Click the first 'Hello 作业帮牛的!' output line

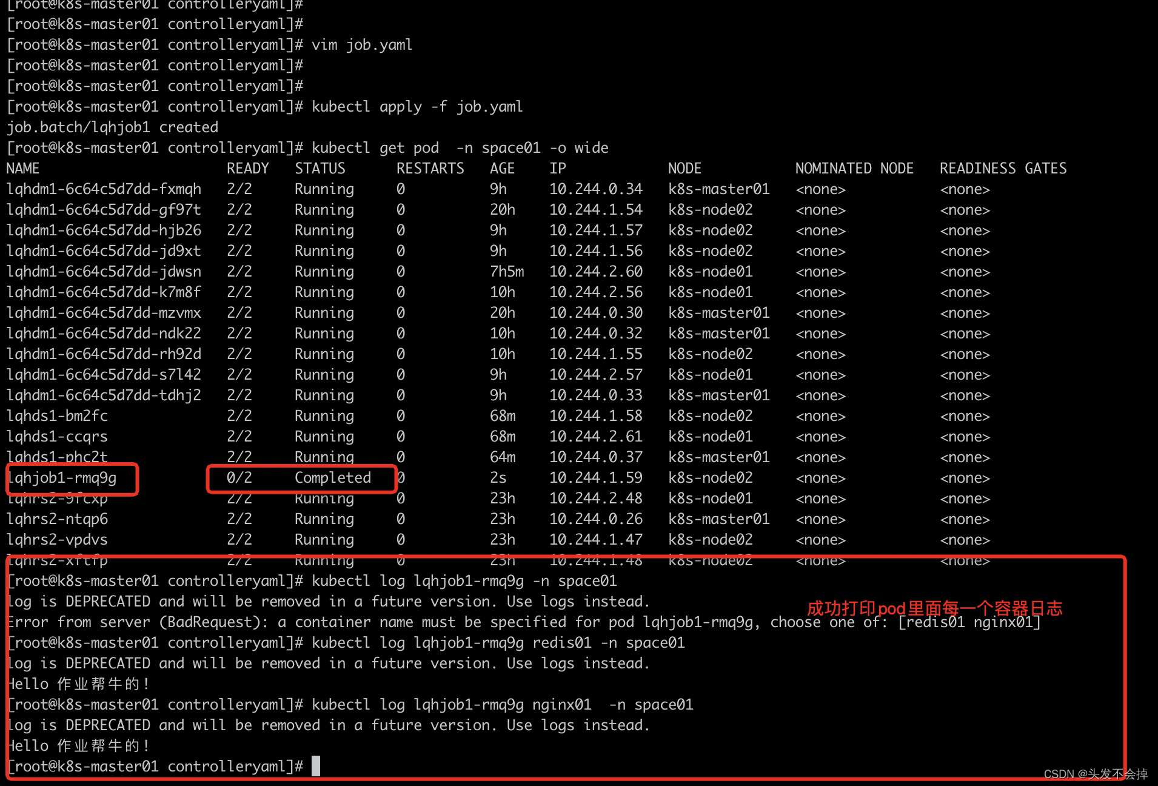pyautogui.click(x=79, y=684)
